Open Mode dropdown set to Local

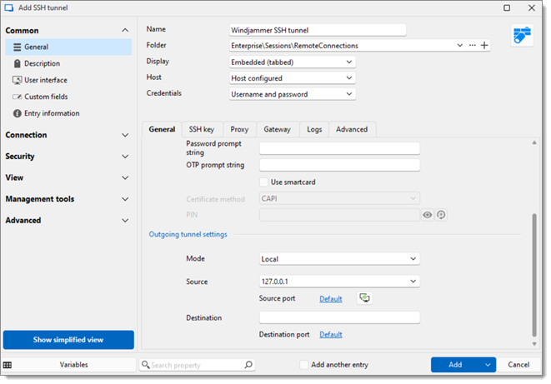click(339, 259)
